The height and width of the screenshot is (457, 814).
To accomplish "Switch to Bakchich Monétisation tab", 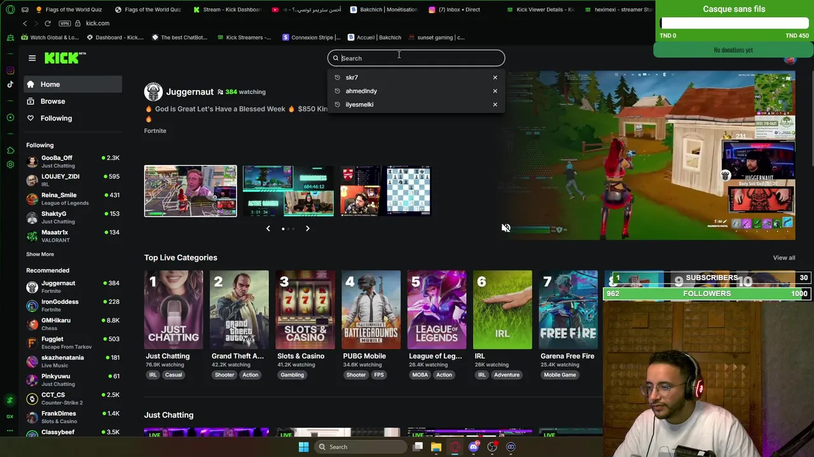I will (384, 10).
